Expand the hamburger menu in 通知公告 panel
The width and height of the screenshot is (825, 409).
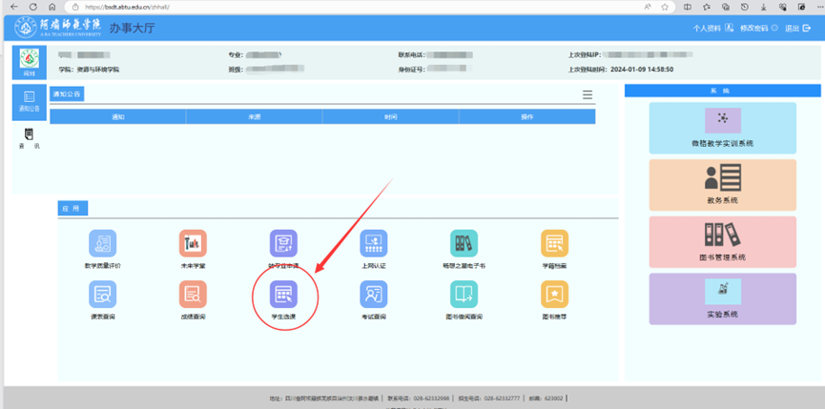(x=588, y=94)
